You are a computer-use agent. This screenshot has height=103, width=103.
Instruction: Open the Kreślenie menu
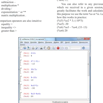click(x=75, y=42)
